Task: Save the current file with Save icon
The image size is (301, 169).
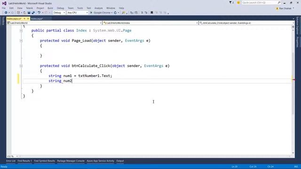Action: click(29, 13)
